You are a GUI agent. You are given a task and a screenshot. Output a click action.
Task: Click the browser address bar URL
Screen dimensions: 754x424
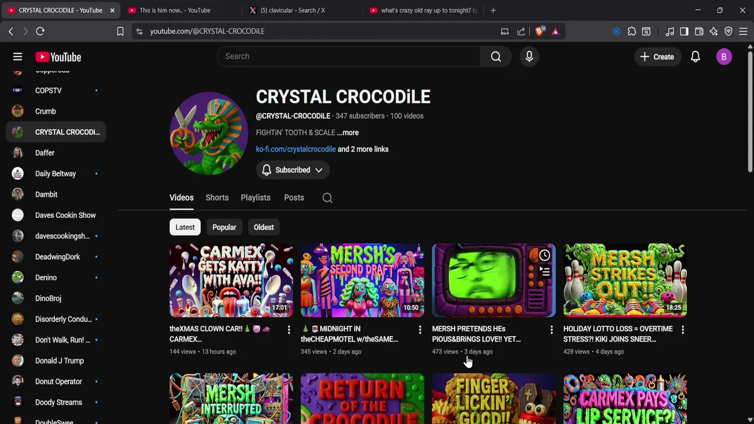pyautogui.click(x=207, y=31)
